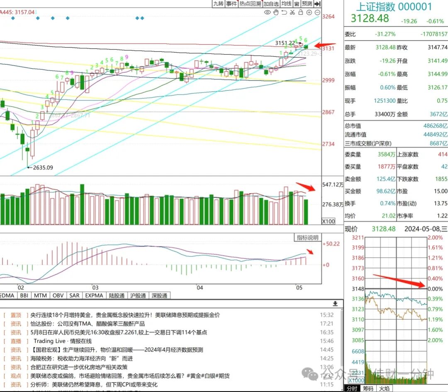Open 指标说明 indicator description

coord(308,237)
